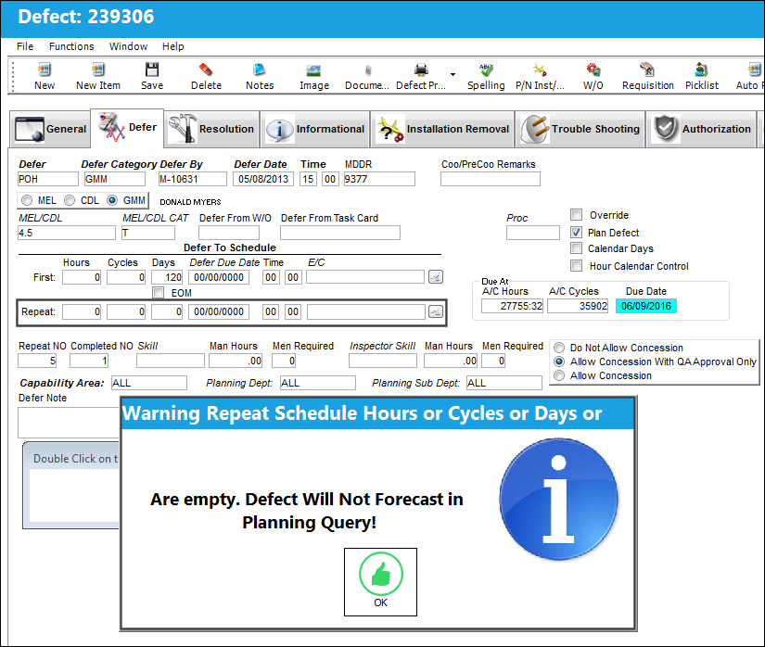This screenshot has height=647, width=765.
Task: Click the New Item toolbar icon
Action: (x=98, y=70)
